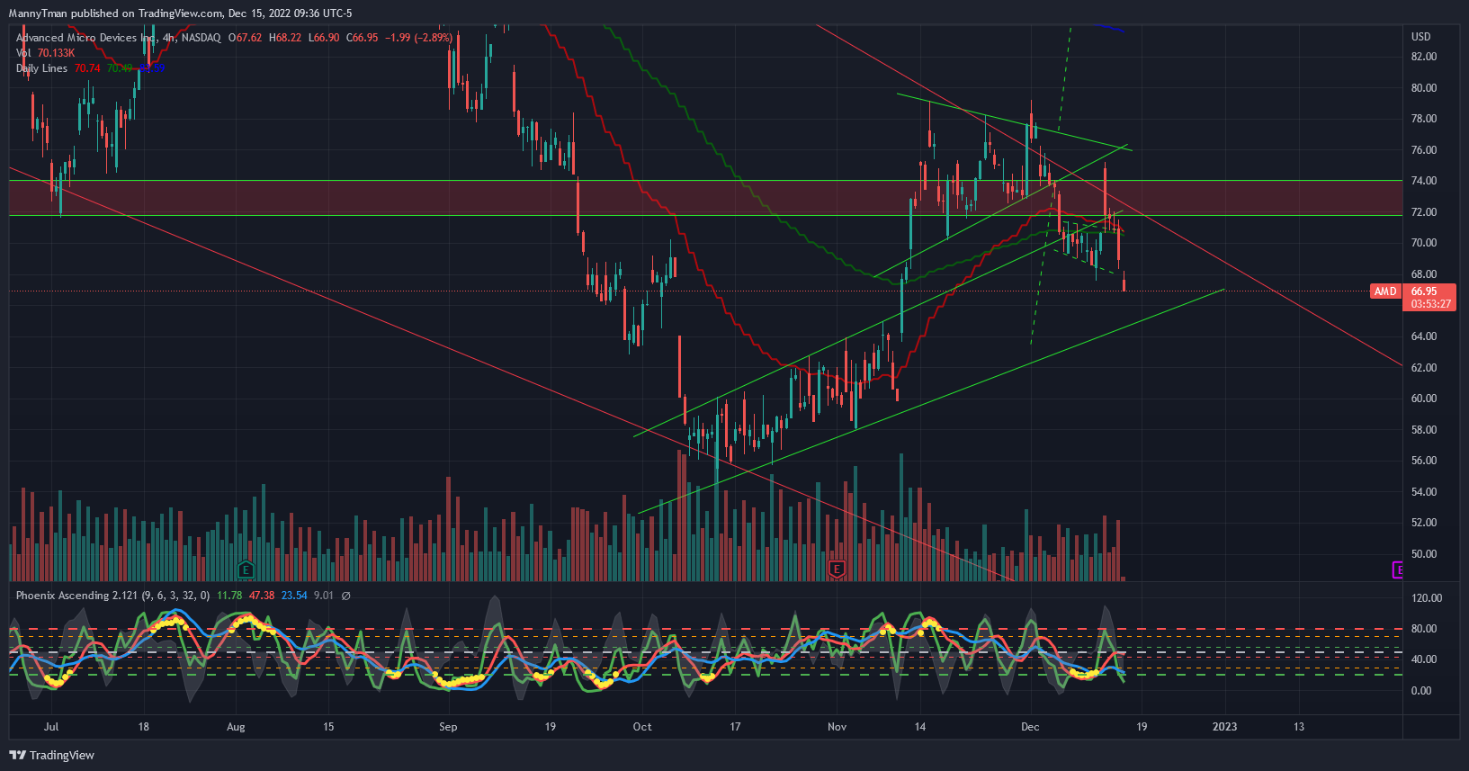Click the TradingView logo at bottom left
The image size is (1469, 771).
tap(51, 755)
